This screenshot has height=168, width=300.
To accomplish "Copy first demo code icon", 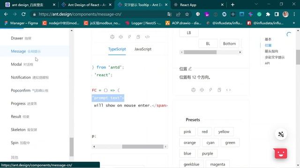I will [x=138, y=37].
